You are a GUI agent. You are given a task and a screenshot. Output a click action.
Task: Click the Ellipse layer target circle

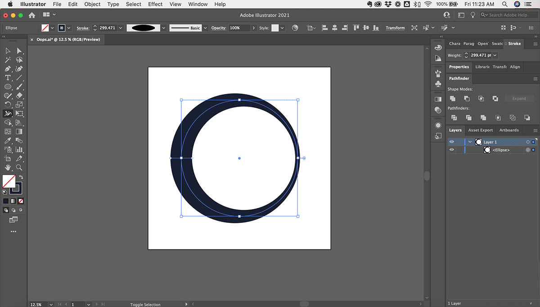[x=528, y=150]
